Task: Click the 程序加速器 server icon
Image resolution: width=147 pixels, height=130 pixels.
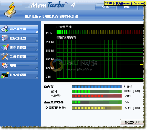Action: point(5,38)
